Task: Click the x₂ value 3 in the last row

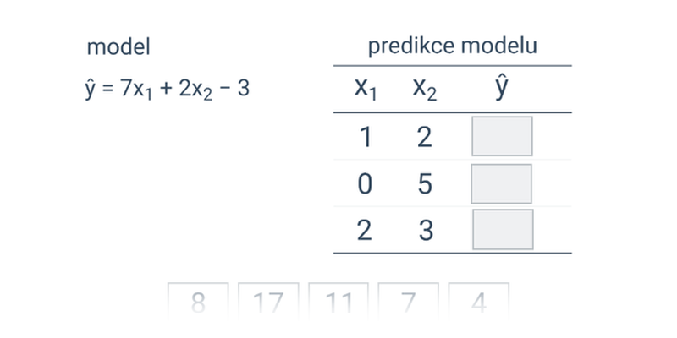Action: 425,230
